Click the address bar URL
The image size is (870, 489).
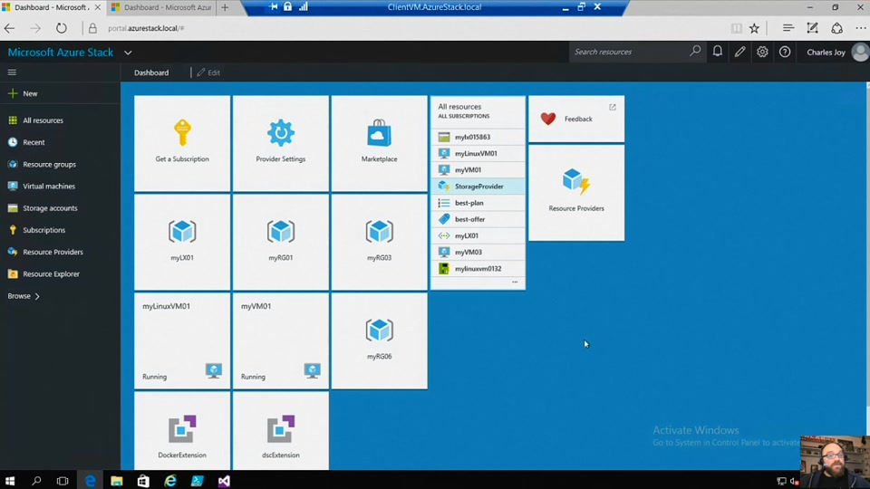point(146,28)
